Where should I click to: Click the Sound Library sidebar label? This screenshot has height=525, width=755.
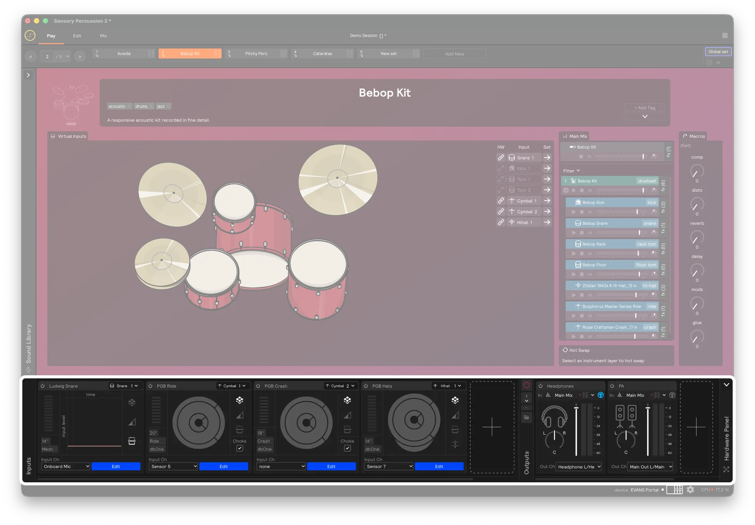pyautogui.click(x=28, y=343)
